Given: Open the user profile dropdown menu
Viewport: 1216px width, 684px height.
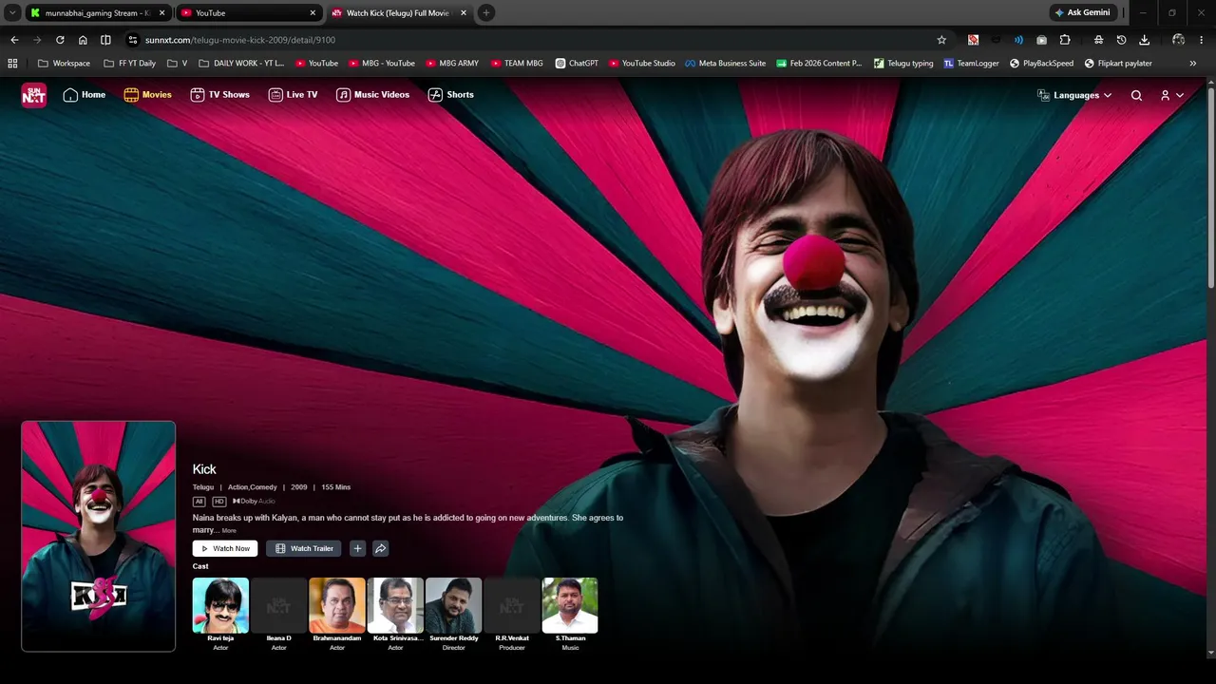Looking at the screenshot, I should coord(1172,95).
